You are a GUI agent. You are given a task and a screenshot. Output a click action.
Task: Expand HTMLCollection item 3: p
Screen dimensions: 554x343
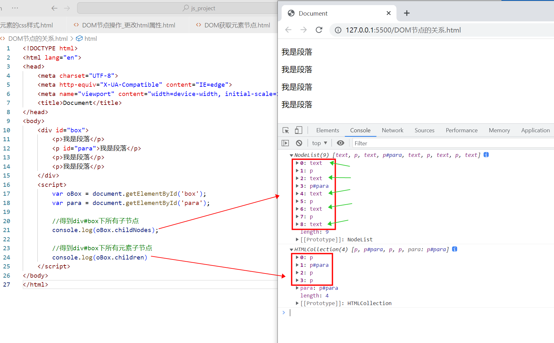tap(297, 280)
